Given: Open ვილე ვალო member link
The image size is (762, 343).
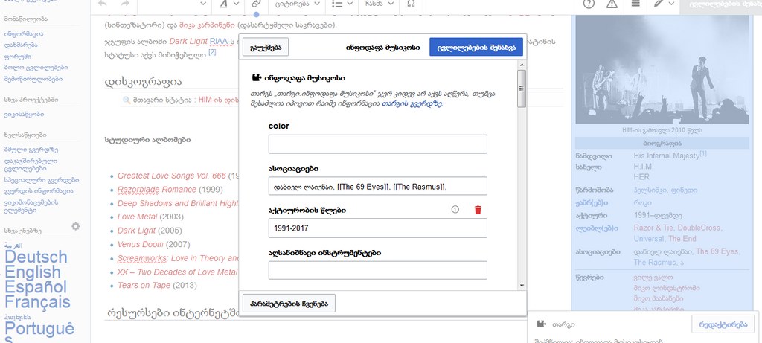Looking at the screenshot, I should click(653, 278).
